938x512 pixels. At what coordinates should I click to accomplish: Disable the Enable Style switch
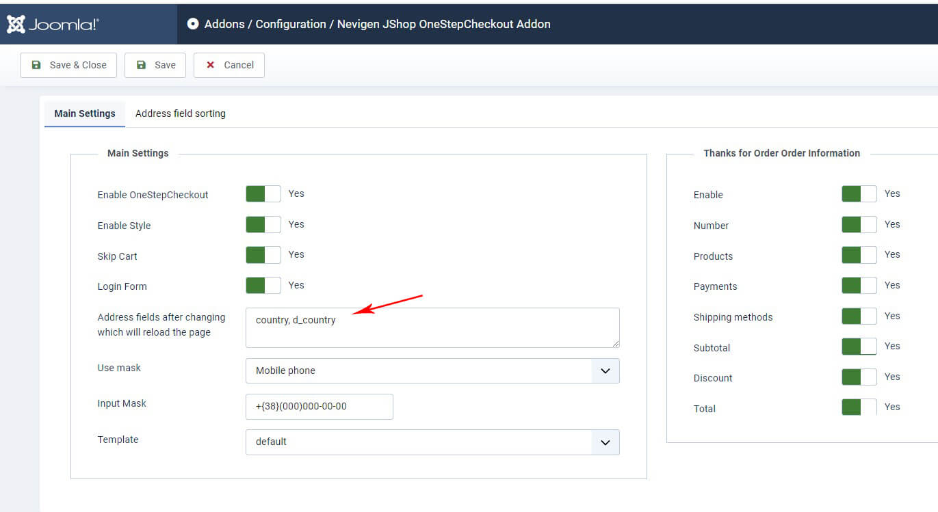tap(263, 225)
